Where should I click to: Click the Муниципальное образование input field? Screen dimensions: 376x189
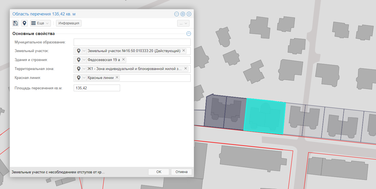pyautogui.click(x=132, y=42)
